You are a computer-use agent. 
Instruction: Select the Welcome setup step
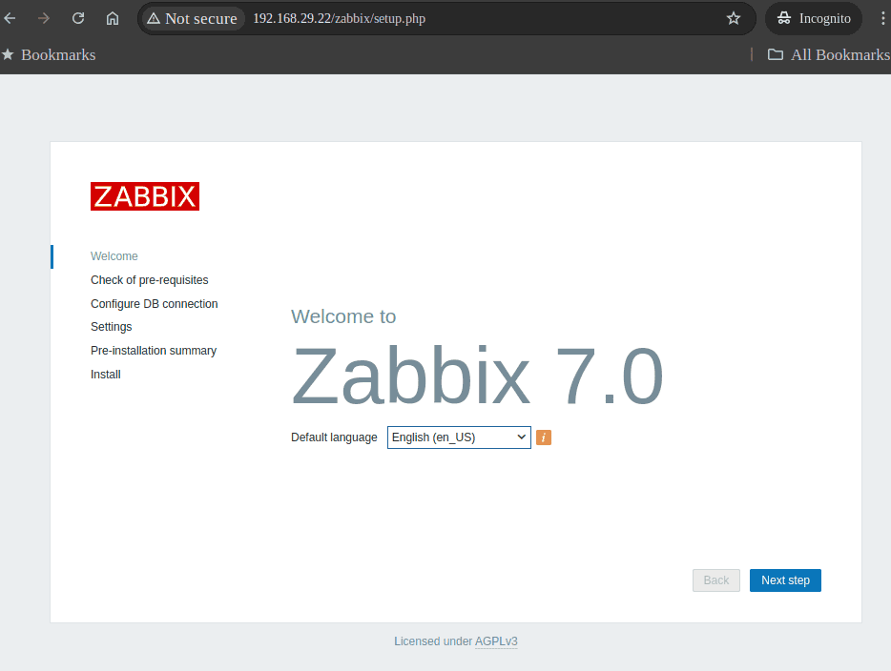click(x=114, y=256)
